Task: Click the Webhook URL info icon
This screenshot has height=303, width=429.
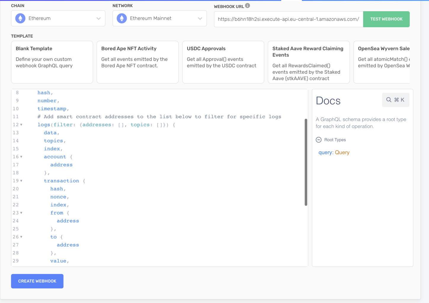Action: click(248, 6)
